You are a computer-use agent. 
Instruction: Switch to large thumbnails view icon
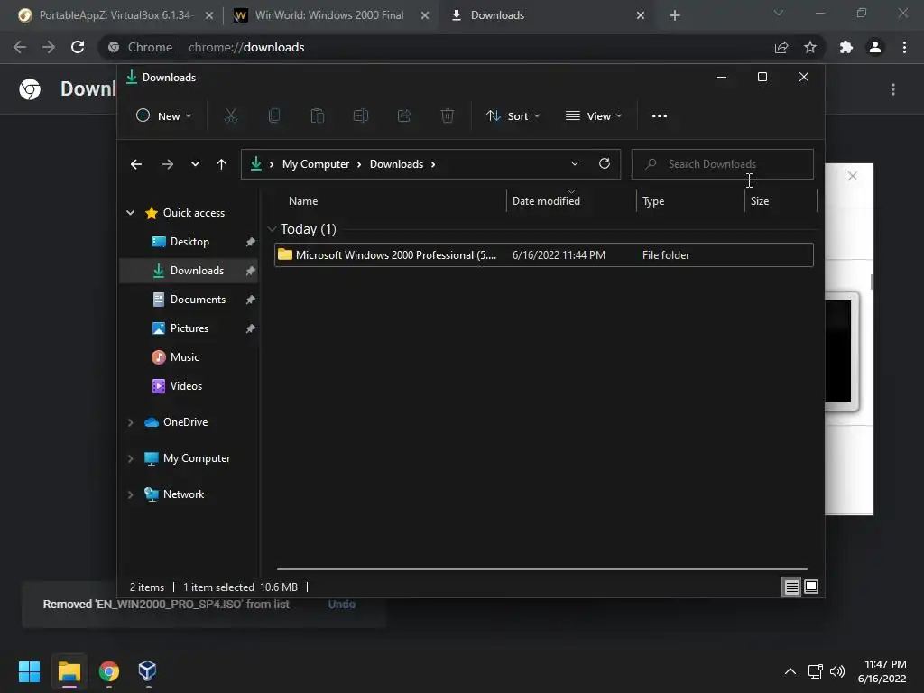[x=811, y=587]
